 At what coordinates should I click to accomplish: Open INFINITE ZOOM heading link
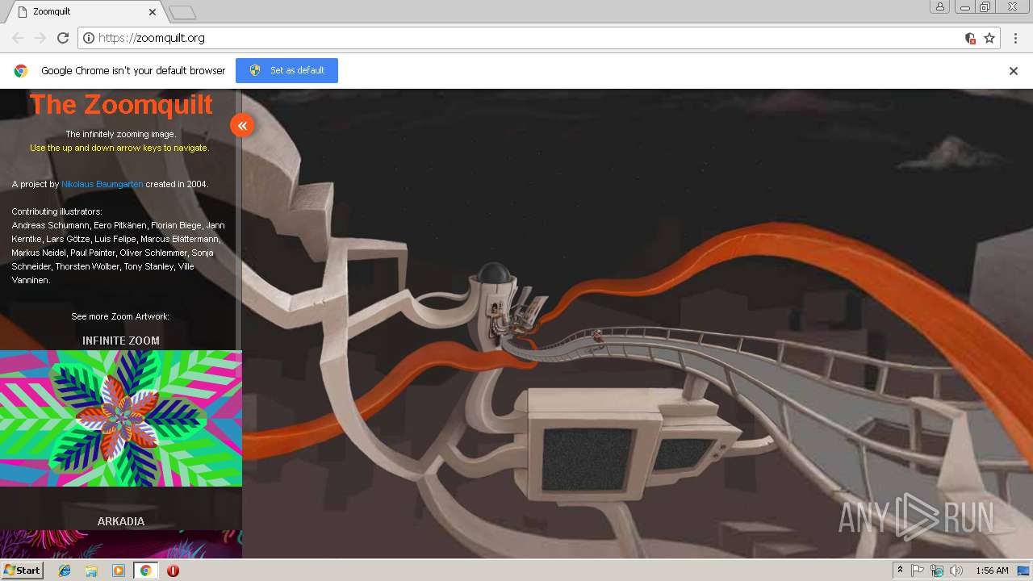121,341
